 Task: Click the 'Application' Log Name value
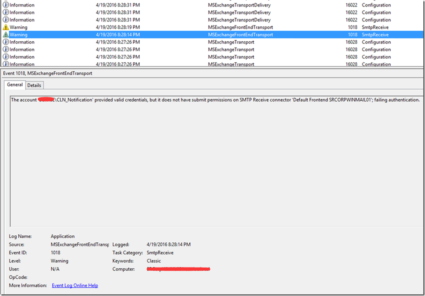[x=62, y=236]
